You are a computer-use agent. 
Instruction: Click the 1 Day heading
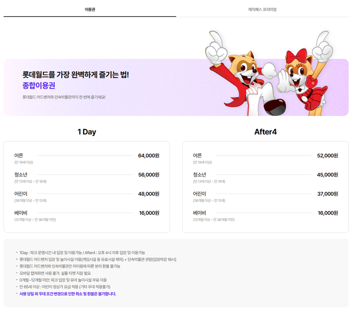point(86,132)
